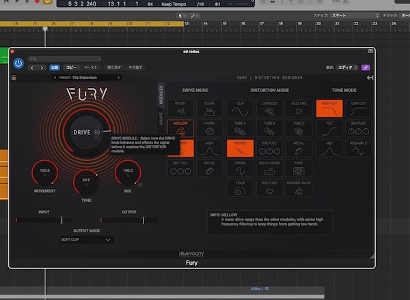Choose the DIODES distortion module

point(240,148)
